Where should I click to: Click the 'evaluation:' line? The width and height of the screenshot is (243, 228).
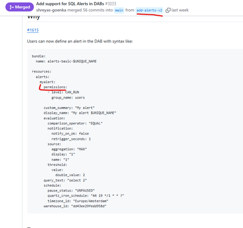point(54,118)
